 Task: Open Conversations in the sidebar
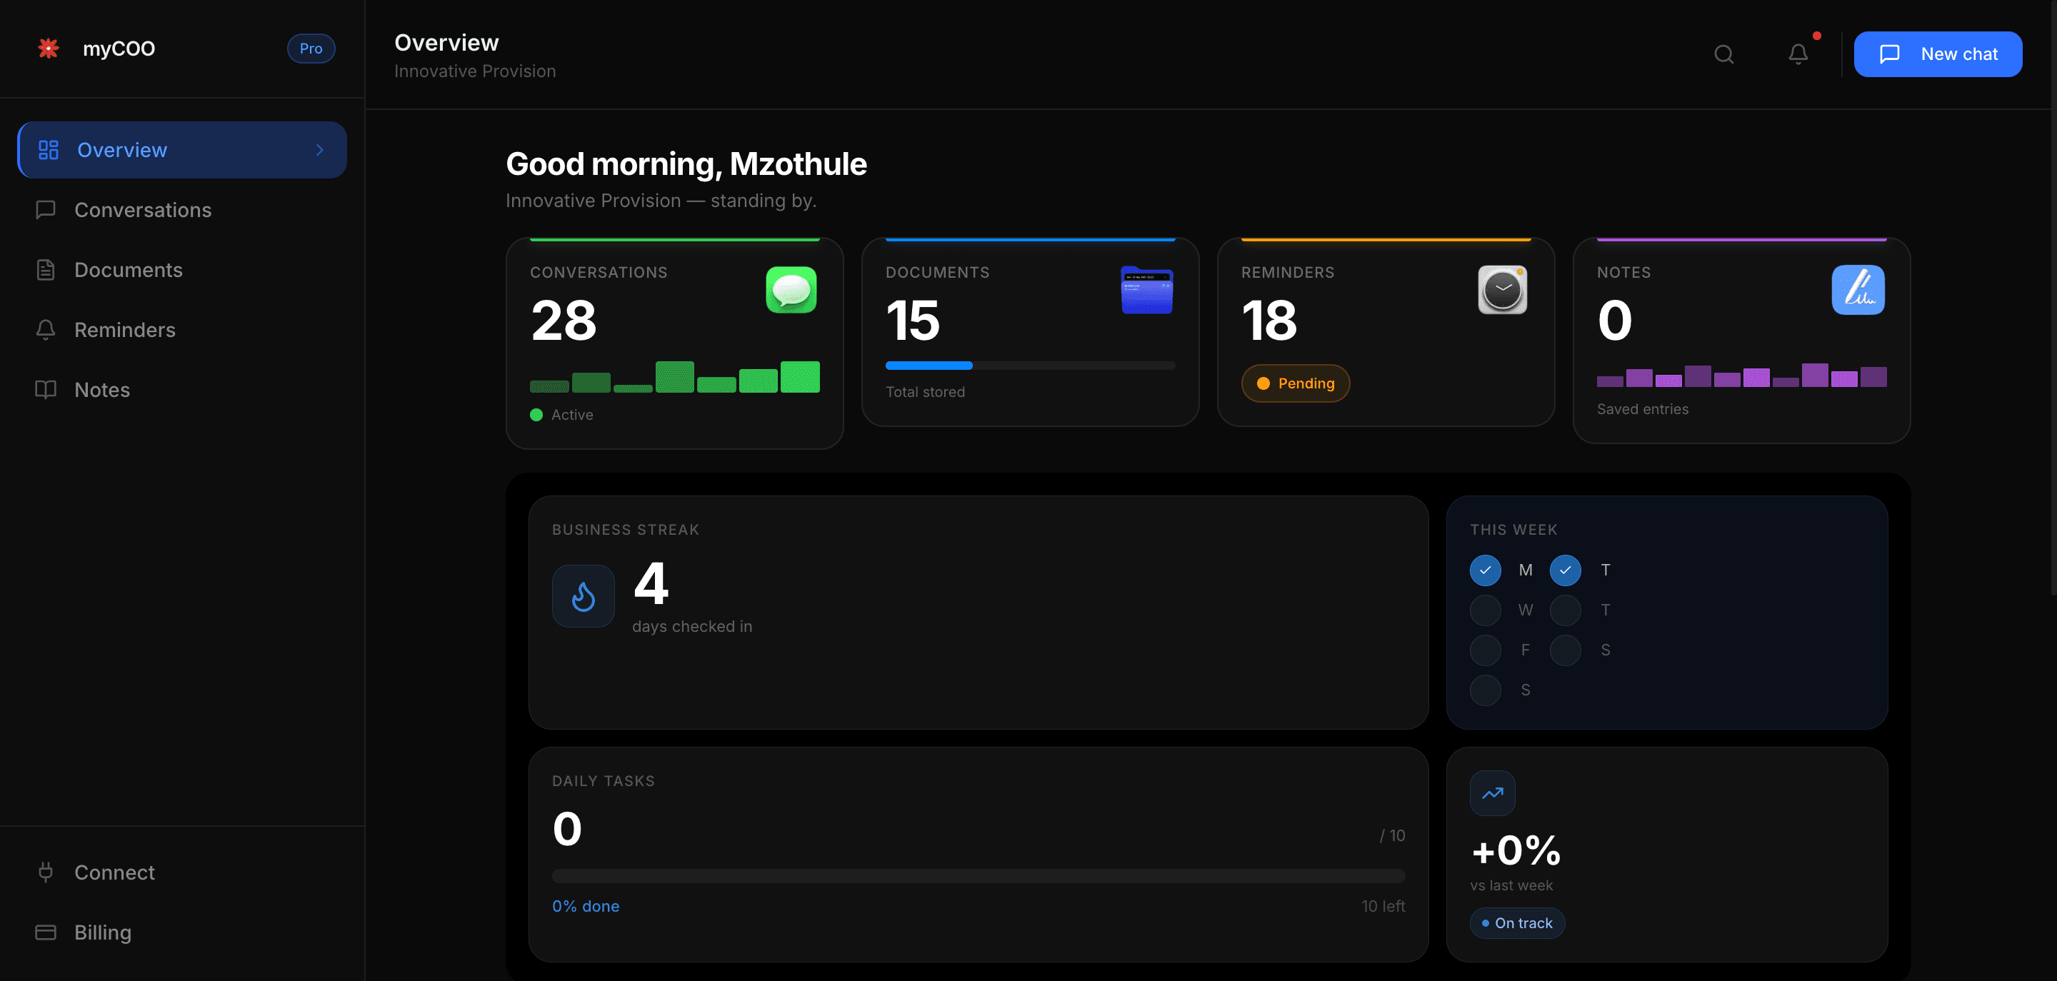pyautogui.click(x=182, y=210)
